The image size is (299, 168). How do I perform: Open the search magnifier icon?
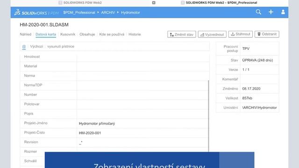click(x=258, y=12)
